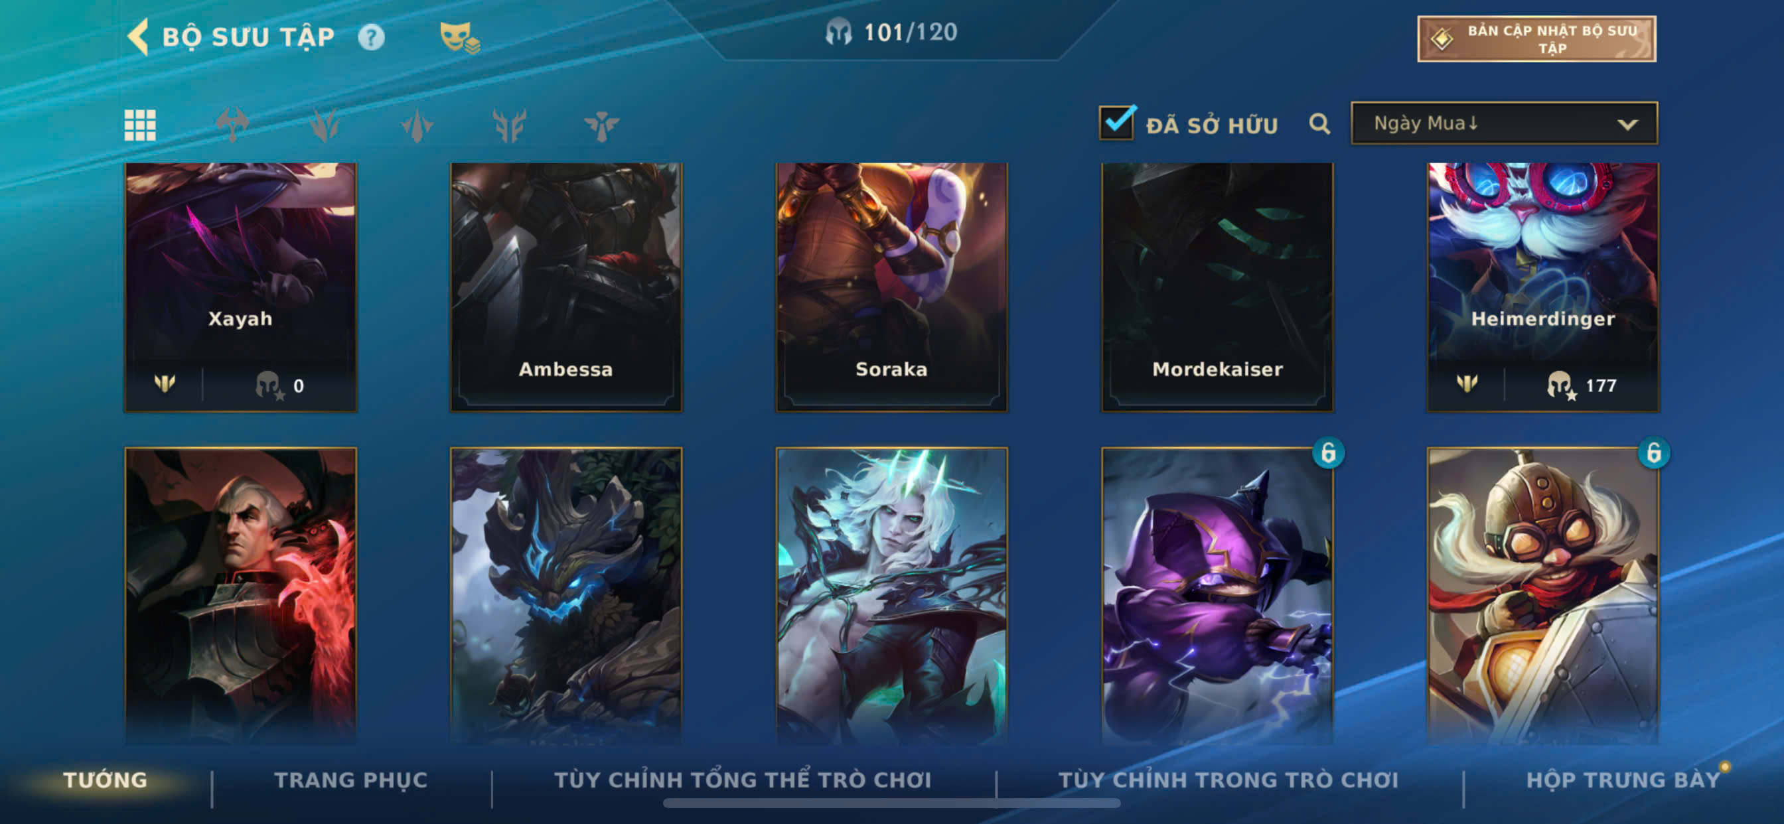Open the mask and coins icon
The image size is (1784, 824).
(460, 37)
